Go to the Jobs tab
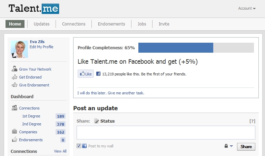The width and height of the screenshot is (265, 156). (x=142, y=24)
